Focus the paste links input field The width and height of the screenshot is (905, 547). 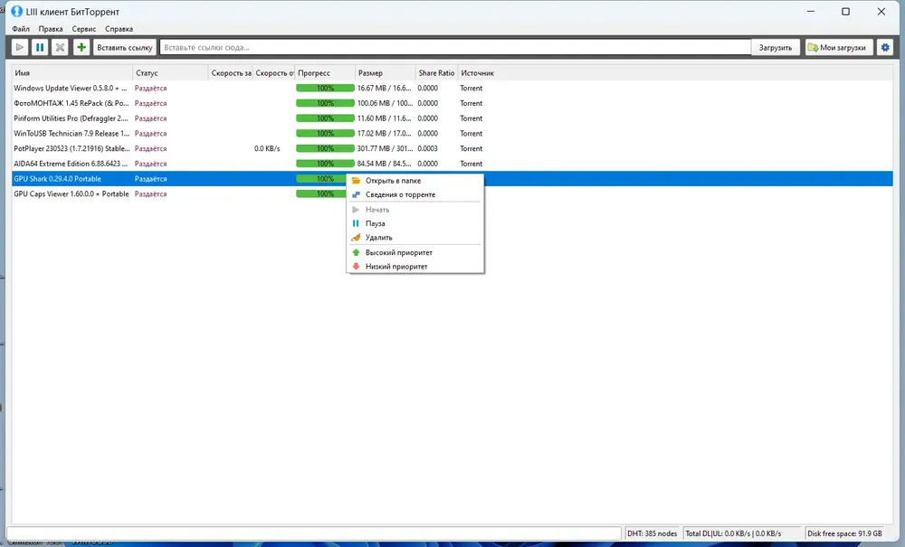455,47
